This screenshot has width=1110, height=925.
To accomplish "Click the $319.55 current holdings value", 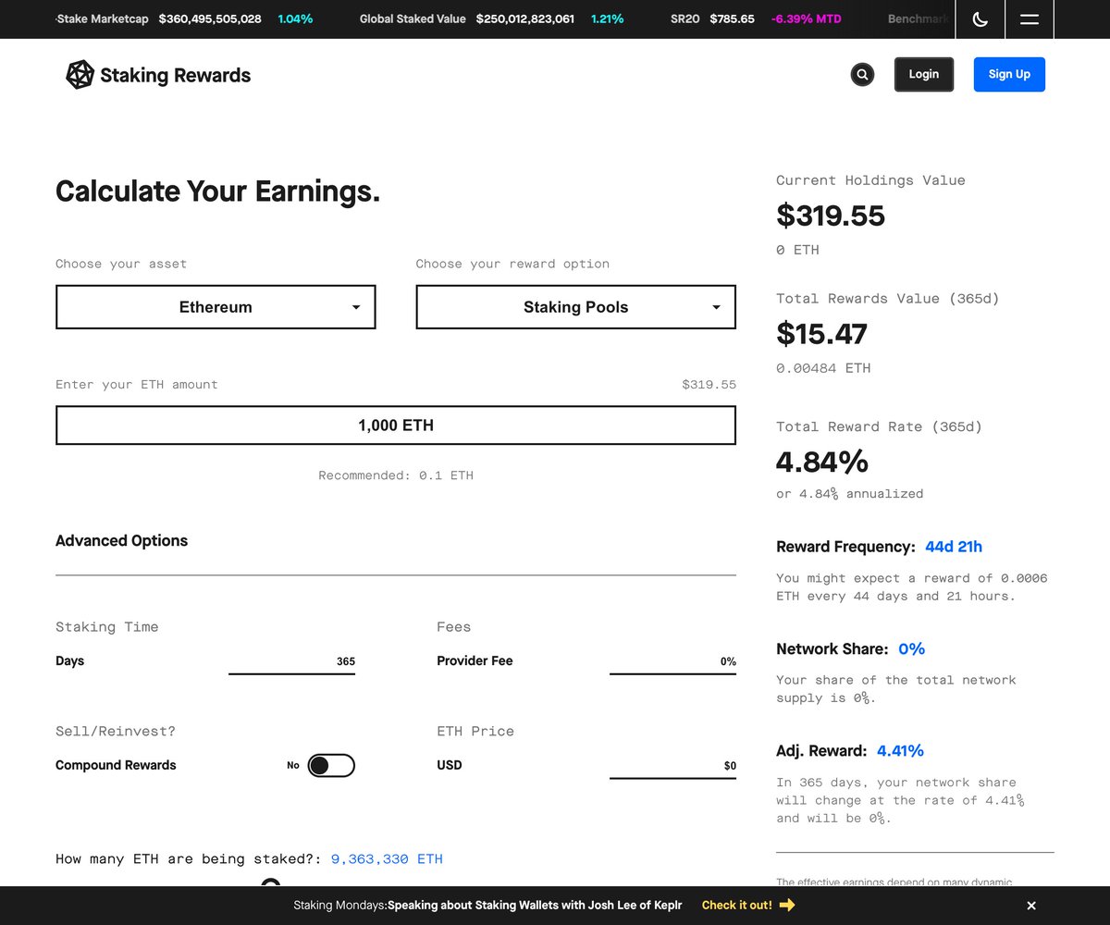I will click(x=831, y=216).
